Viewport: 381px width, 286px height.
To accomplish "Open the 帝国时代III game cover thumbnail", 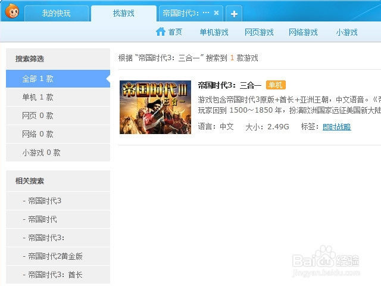I will point(155,107).
